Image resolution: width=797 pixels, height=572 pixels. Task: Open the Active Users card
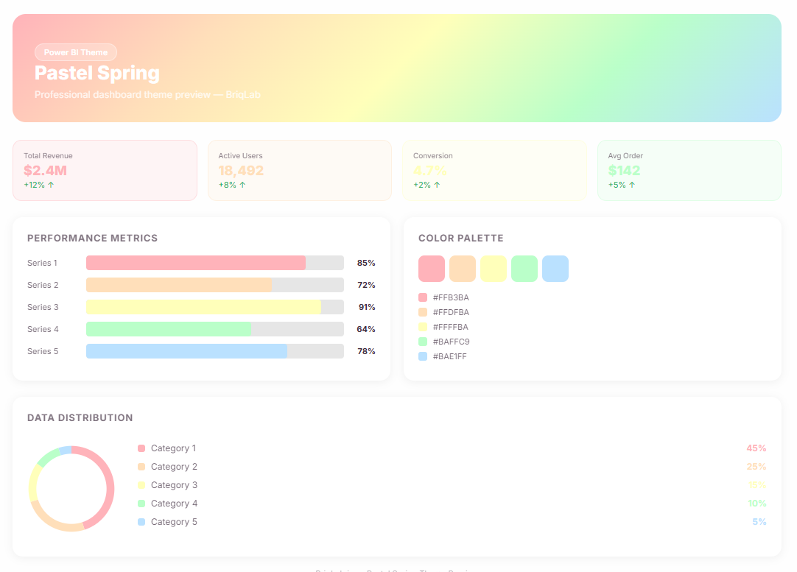(x=299, y=170)
